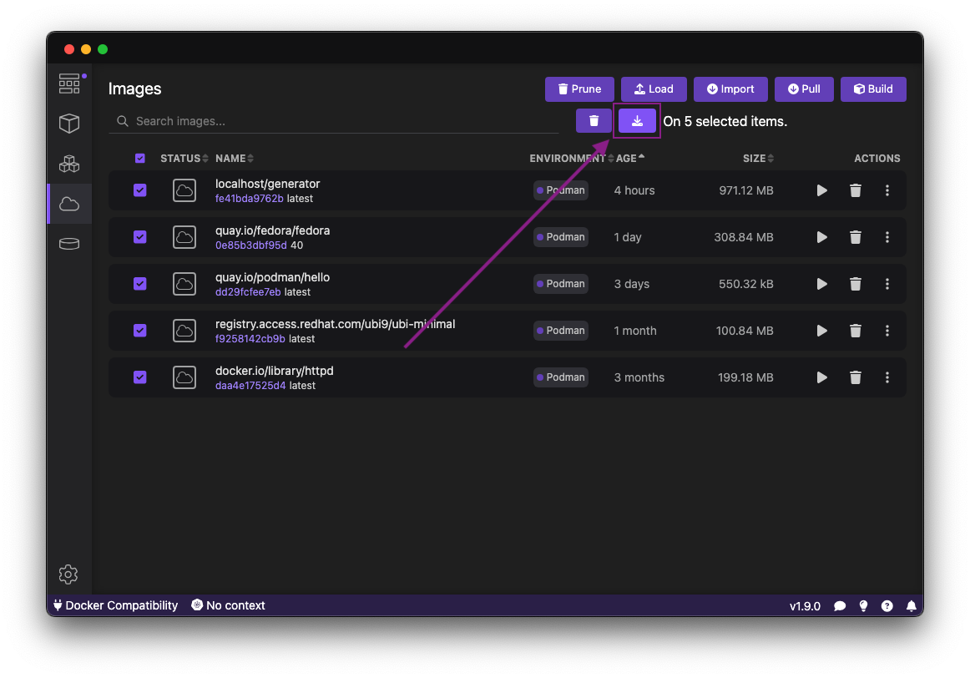Uncheck the quay.io/fedora/fedora image checkbox
The height and width of the screenshot is (678, 970).
coord(139,237)
